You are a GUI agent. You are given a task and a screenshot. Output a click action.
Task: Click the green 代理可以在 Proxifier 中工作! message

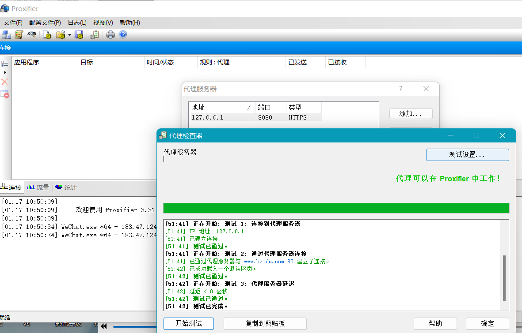point(448,179)
